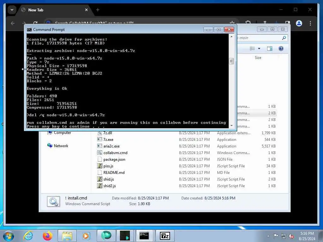Click the JSON File type of package.json

(225, 159)
